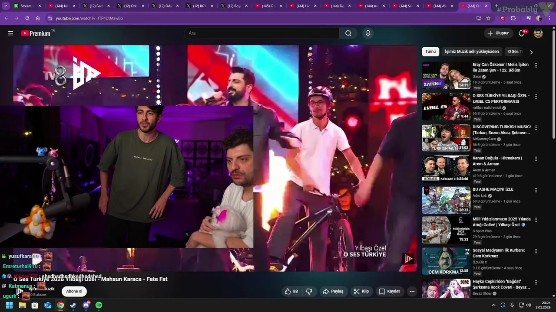The height and width of the screenshot is (312, 556).
Task: Select the O Ses filter chip
Action: [515, 52]
